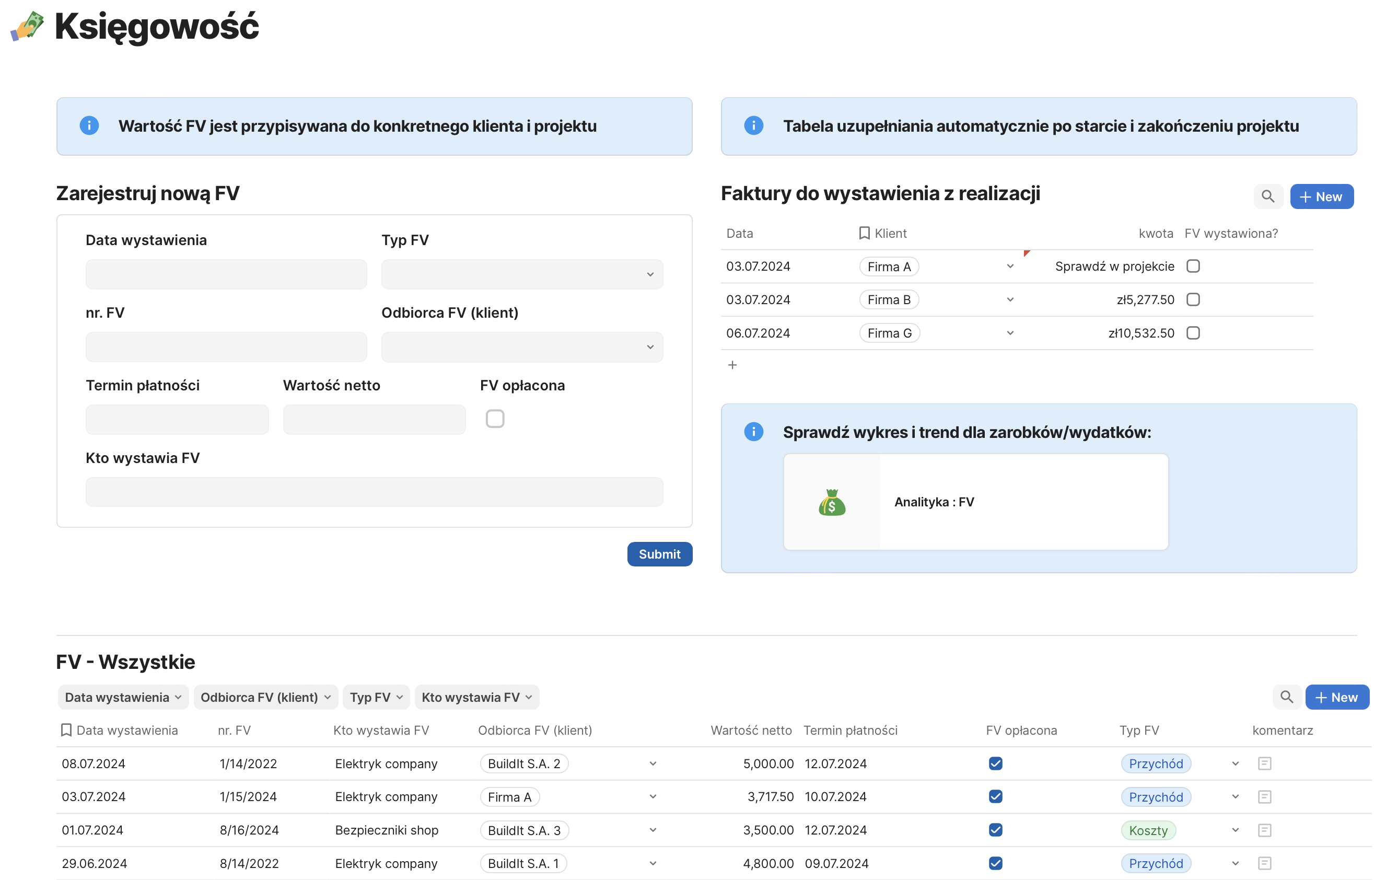Click the nr. FV input field

point(226,347)
